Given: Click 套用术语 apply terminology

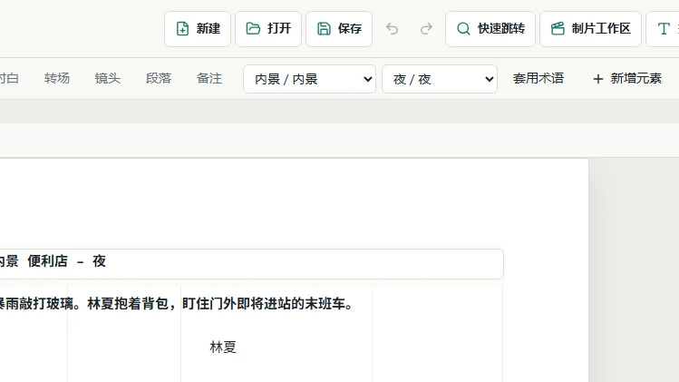Looking at the screenshot, I should (538, 78).
